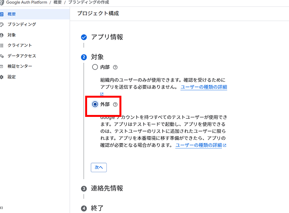The width and height of the screenshot is (289, 213).
Task: Click the ブランディング palette icon in sidebar
Action: tap(2, 25)
